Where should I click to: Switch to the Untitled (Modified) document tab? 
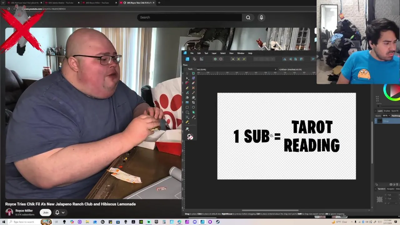click(x=290, y=69)
